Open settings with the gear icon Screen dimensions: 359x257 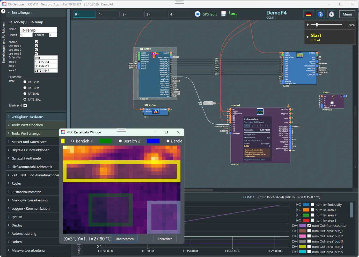click(x=332, y=14)
